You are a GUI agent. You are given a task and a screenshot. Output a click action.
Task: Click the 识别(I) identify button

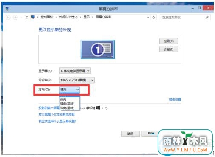tap(169, 49)
